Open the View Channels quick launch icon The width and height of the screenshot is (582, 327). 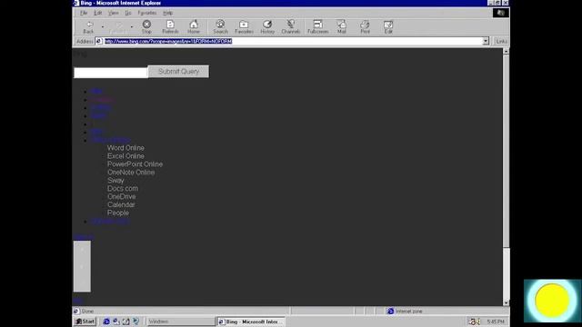[x=135, y=322]
